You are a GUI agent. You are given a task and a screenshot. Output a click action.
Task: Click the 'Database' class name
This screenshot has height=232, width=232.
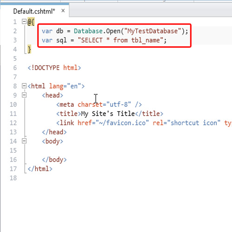[88, 31]
